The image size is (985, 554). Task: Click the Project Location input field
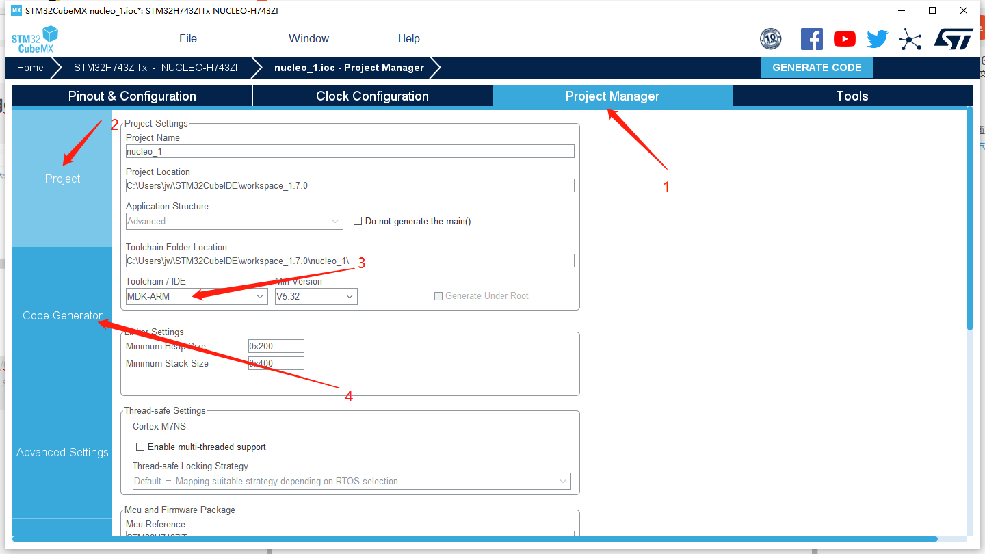350,185
